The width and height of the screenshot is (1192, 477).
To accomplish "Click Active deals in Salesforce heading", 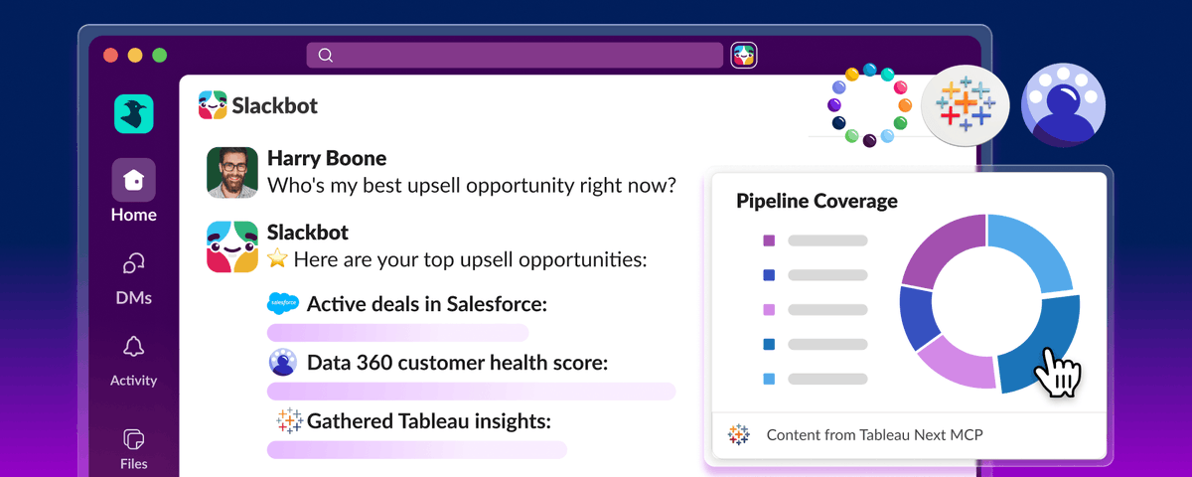I will (427, 304).
